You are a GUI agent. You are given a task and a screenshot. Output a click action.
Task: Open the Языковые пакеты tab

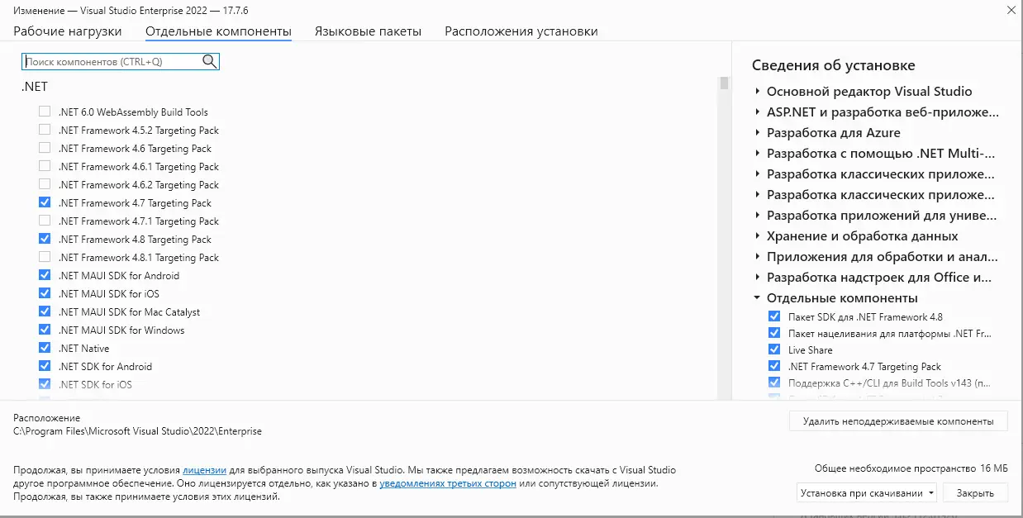point(368,31)
